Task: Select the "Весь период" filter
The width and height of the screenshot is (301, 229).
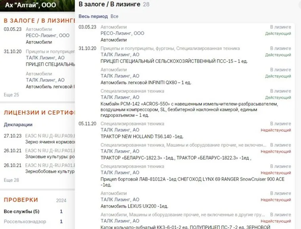Action: tap(93, 17)
